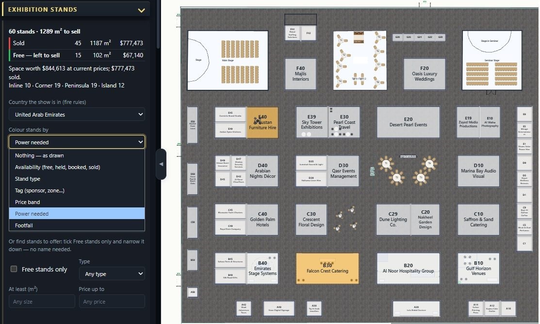Select small stand F42 on floorplan

click(x=309, y=34)
